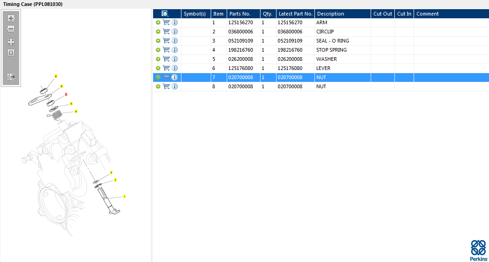The height and width of the screenshot is (262, 489).
Task: Click the zoom out minus button
Action: coord(11,29)
